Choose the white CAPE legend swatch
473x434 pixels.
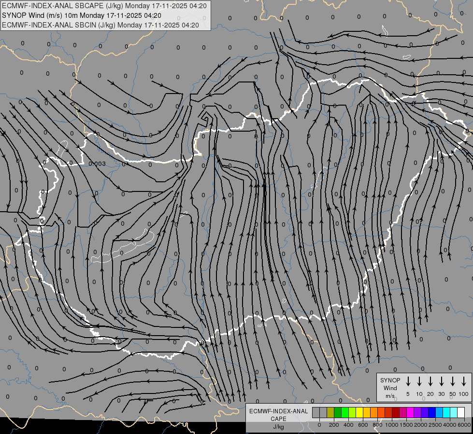(x=461, y=412)
